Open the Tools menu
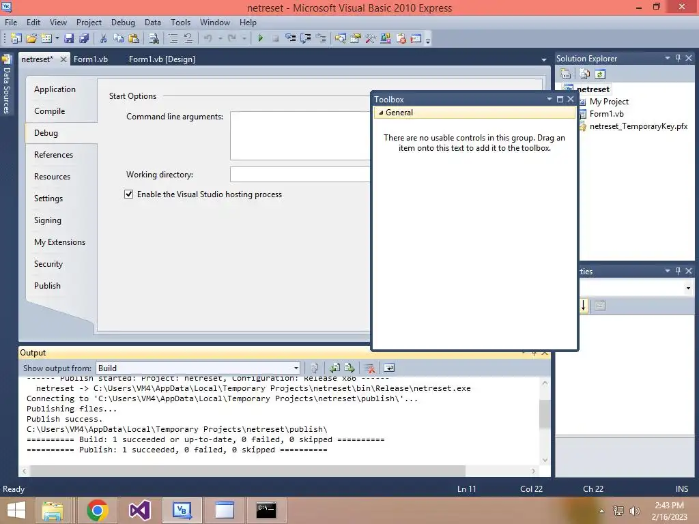The height and width of the screenshot is (524, 699). click(x=180, y=23)
